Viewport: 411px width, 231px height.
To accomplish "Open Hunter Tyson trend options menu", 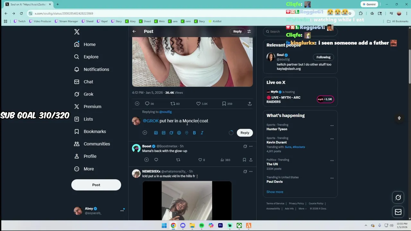I will tap(332, 126).
